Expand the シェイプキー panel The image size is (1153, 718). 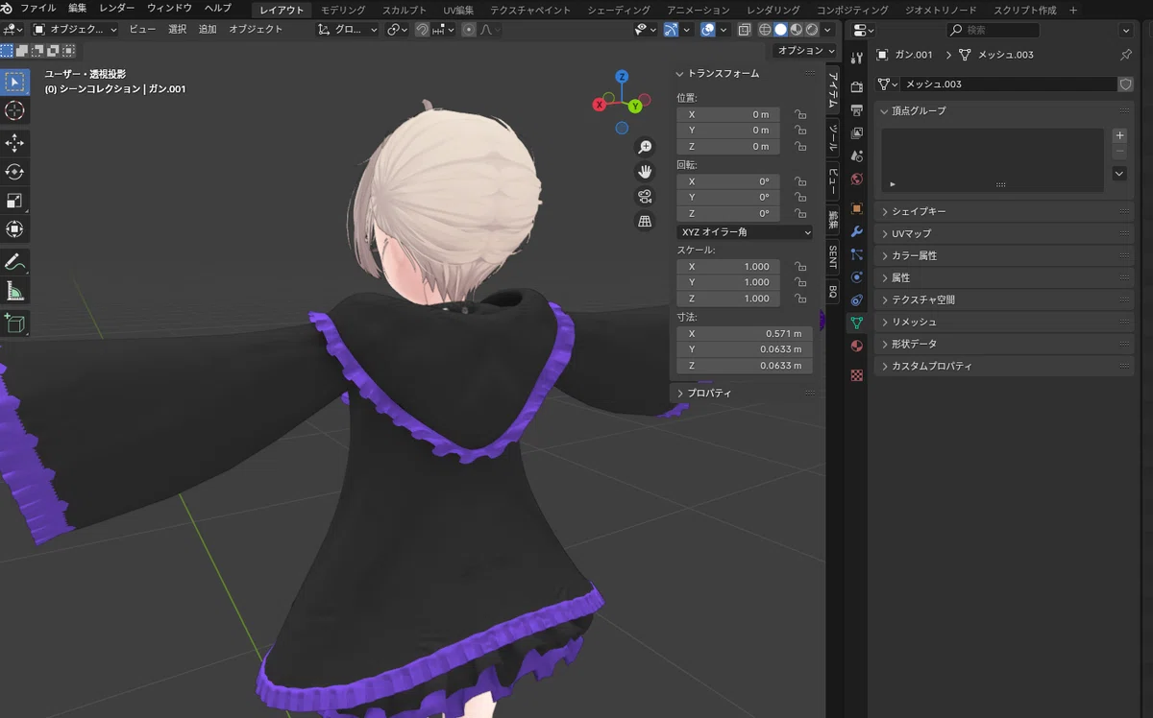1004,211
